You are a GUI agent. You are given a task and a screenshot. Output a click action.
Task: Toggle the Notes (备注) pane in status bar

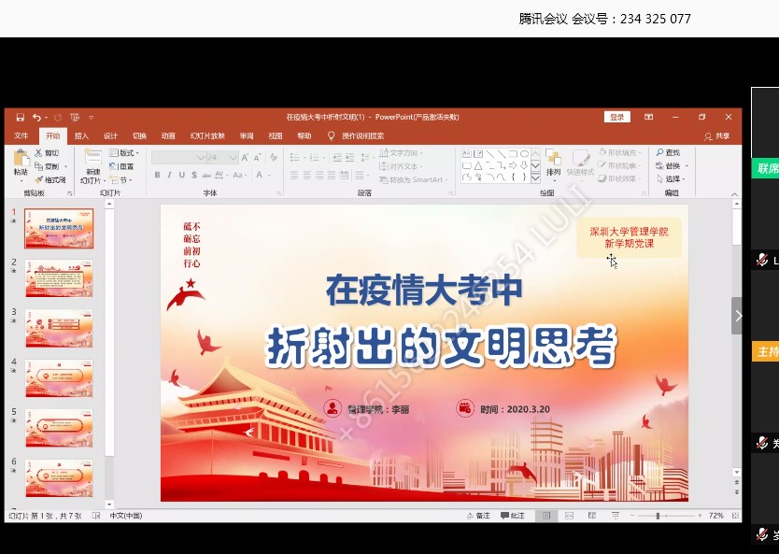click(x=477, y=516)
